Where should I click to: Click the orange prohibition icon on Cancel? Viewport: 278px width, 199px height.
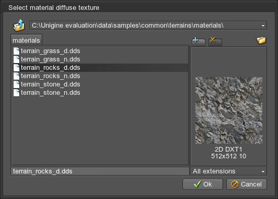[235, 184]
